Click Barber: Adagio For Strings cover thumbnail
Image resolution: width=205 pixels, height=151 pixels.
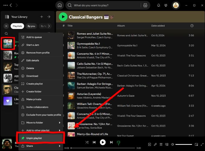click(x=71, y=86)
